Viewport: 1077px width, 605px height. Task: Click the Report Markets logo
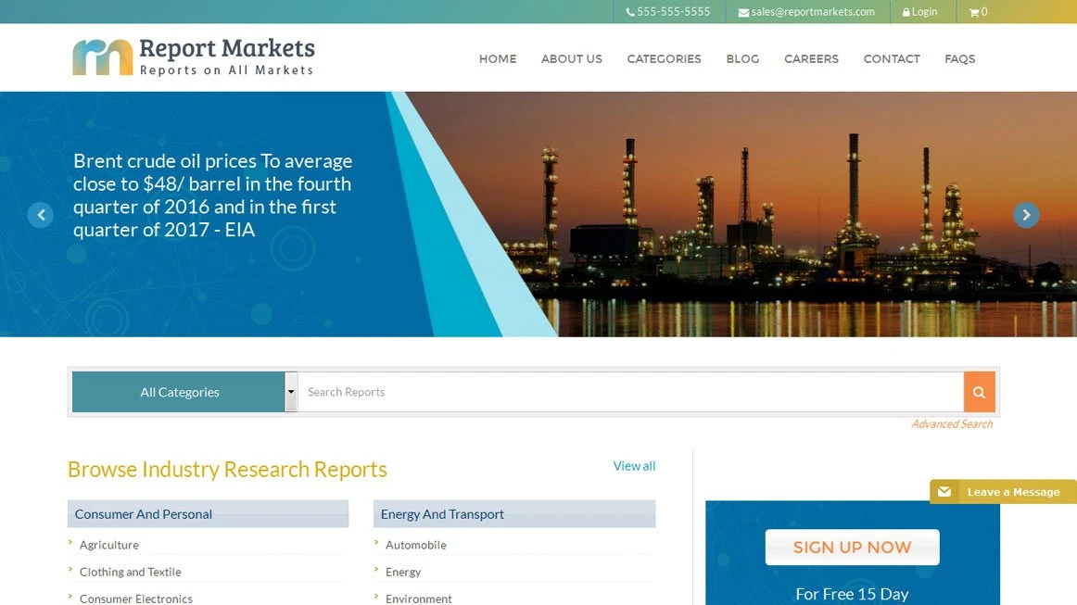pos(194,57)
